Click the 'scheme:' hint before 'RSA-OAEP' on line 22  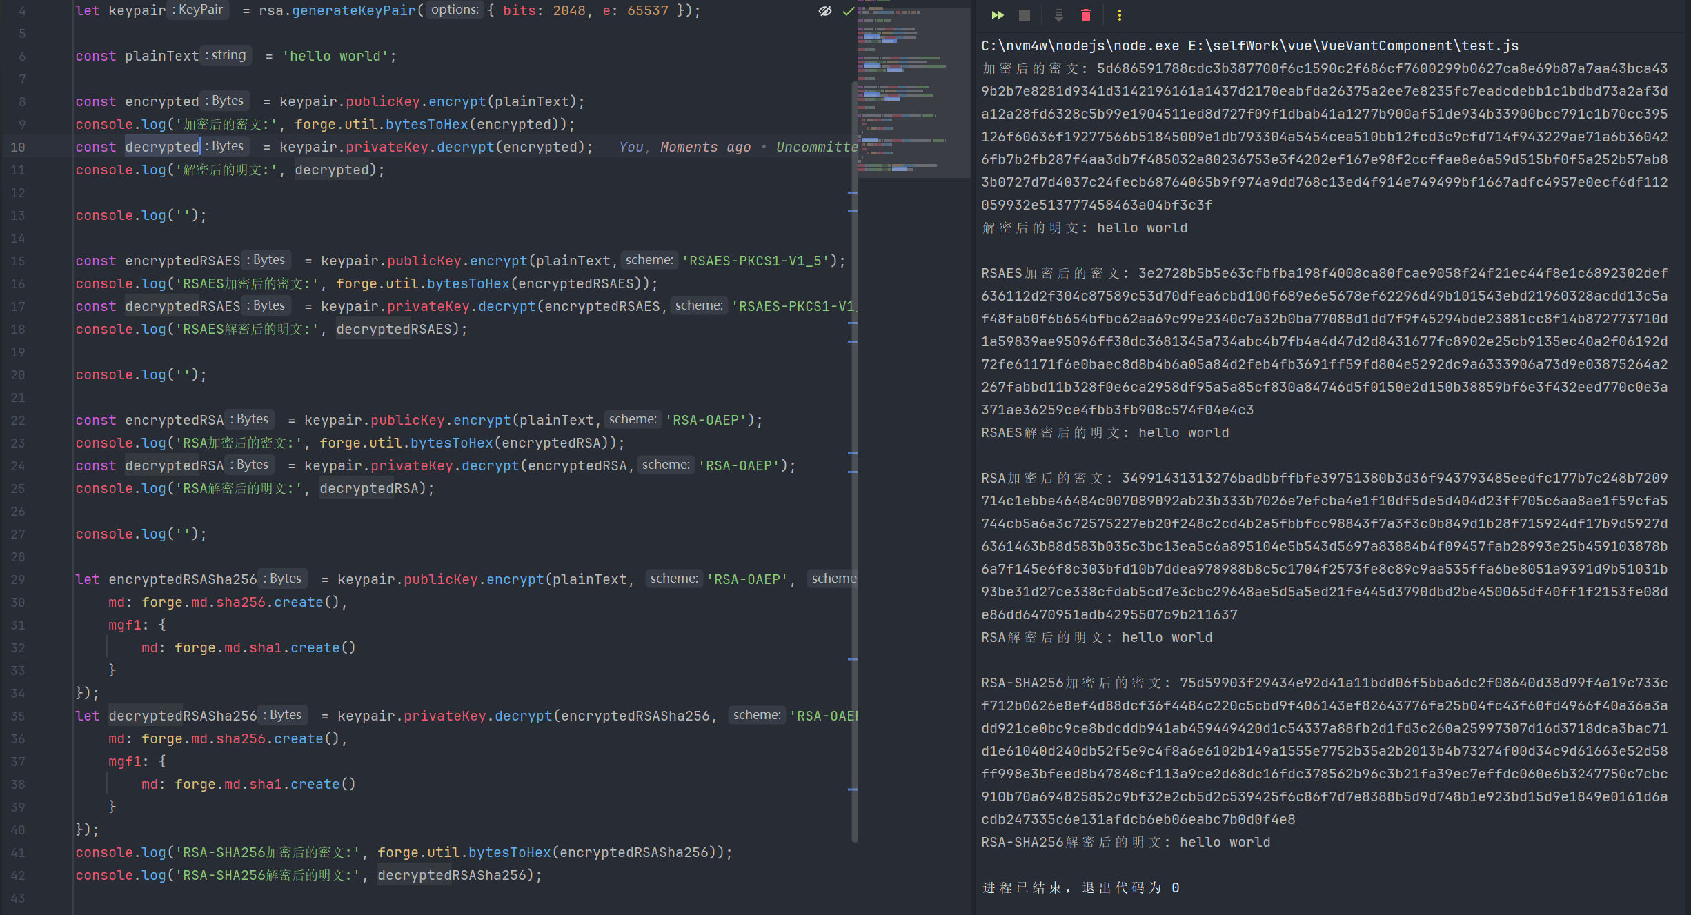(x=632, y=419)
